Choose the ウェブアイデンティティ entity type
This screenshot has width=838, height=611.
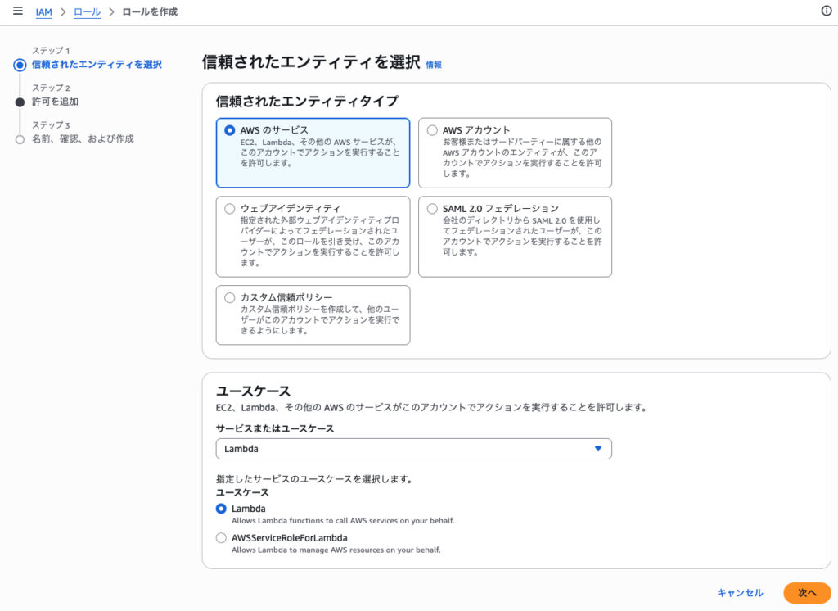pyautogui.click(x=230, y=209)
